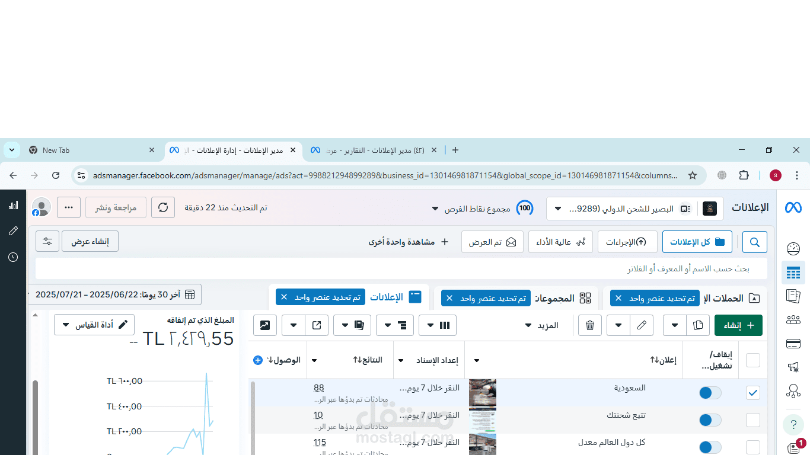Click the green إنشاء create button
The width and height of the screenshot is (810, 455).
click(x=738, y=325)
